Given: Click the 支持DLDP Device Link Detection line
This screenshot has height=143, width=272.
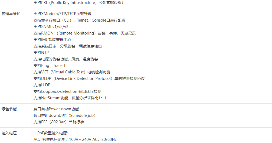Looking at the screenshot, I should tap(89, 79).
